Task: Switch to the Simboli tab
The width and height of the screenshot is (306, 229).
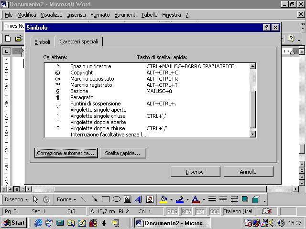Action: coord(43,42)
